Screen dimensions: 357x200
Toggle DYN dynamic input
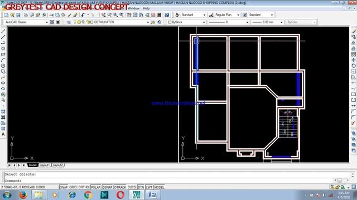pyautogui.click(x=141, y=187)
